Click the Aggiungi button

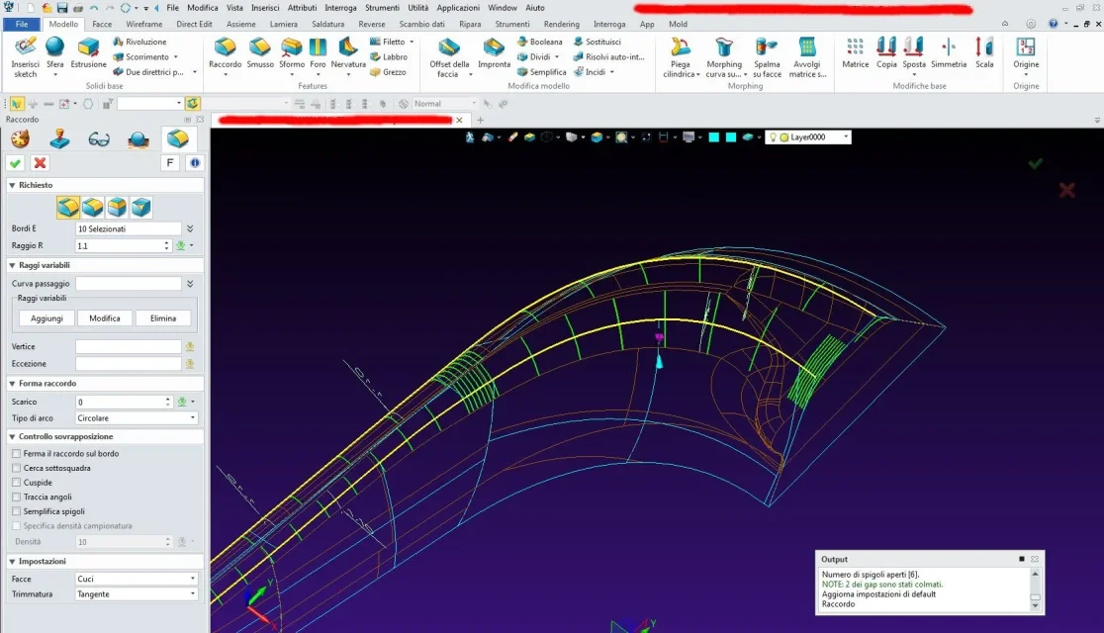(46, 318)
